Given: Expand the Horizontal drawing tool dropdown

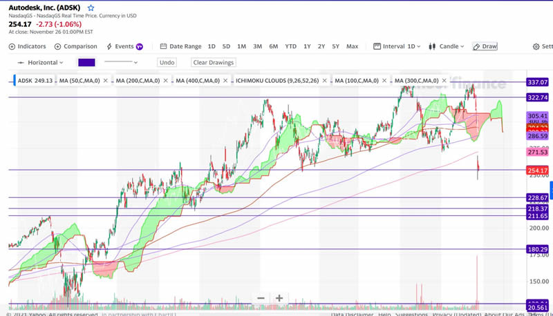Looking at the screenshot, I should [41, 63].
